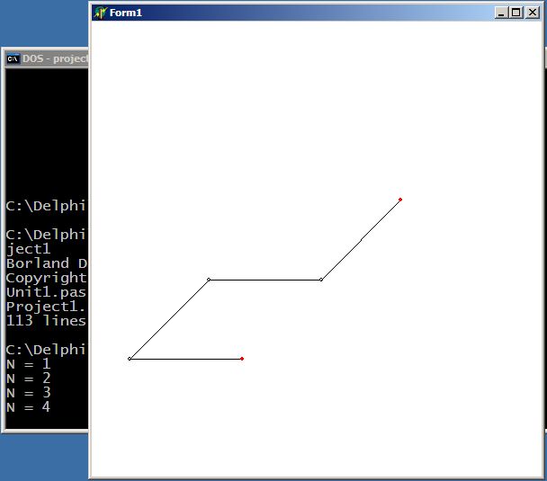
Task: Click the DOS console window icon
Action: [x=13, y=59]
